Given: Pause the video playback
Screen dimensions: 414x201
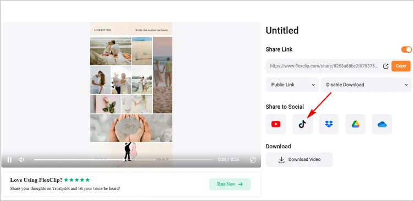Looking at the screenshot, I should 9,160.
